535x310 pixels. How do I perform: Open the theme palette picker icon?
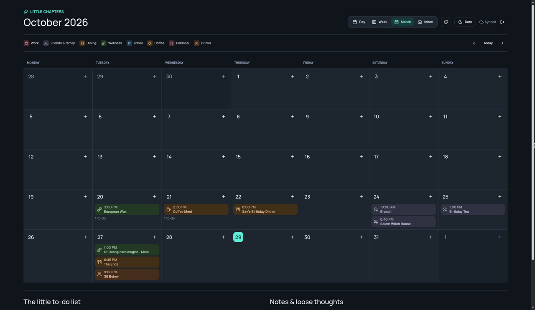click(x=446, y=22)
